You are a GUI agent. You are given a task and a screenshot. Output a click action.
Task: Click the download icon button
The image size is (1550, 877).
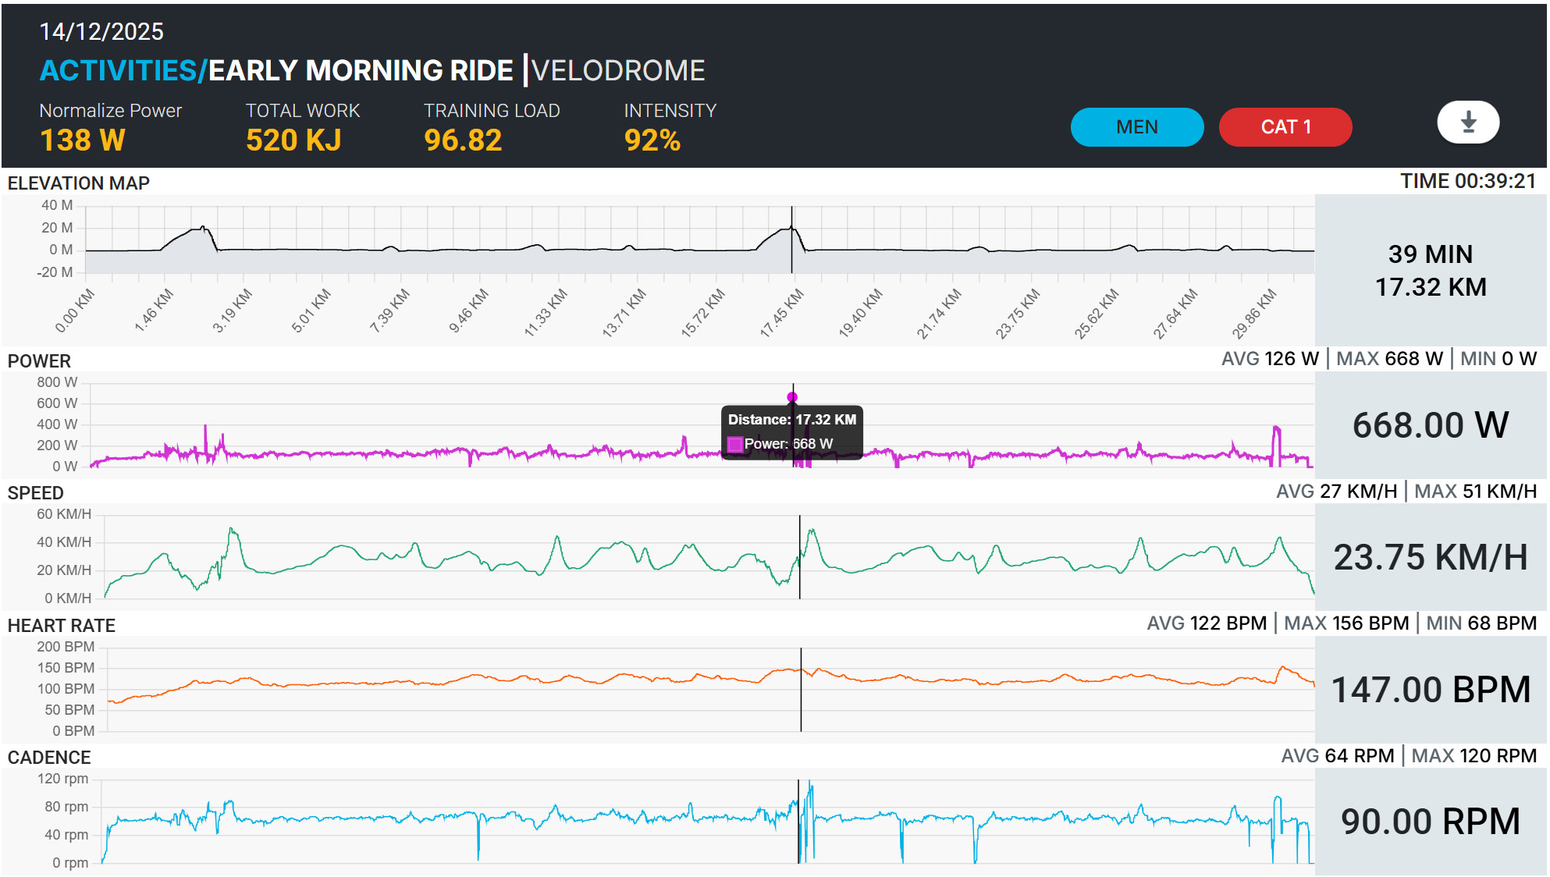pos(1467,122)
